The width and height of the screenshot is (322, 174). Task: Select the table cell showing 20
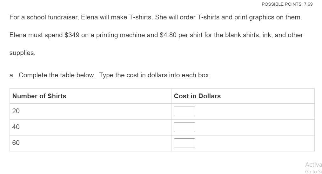pos(16,111)
